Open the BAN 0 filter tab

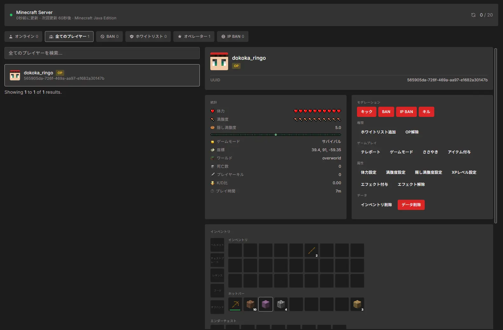coord(109,37)
